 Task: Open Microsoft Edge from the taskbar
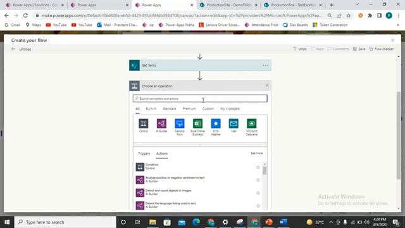(x=196, y=222)
